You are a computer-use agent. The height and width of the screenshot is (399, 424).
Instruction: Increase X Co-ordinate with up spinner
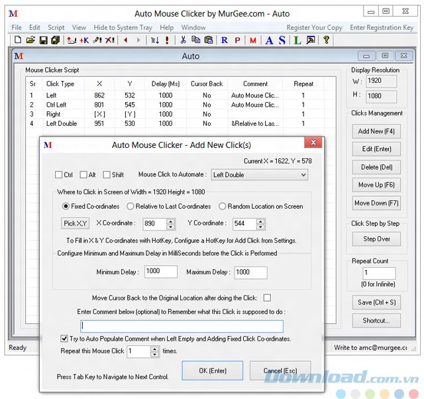pyautogui.click(x=170, y=221)
